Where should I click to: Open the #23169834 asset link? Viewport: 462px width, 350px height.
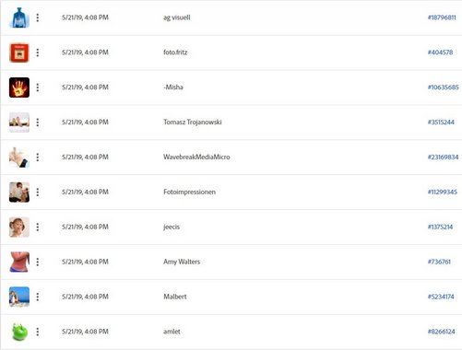tap(443, 157)
